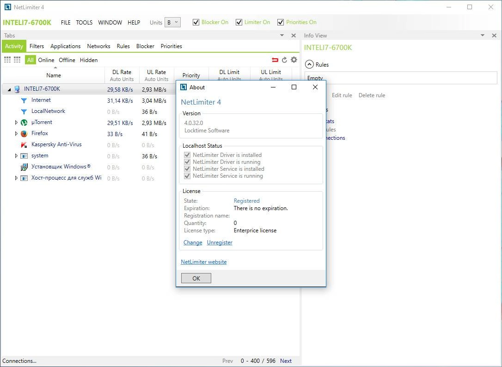The height and width of the screenshot is (367, 502).
Task: Click 'NetLimiter Service is installed' checkbox
Action: click(187, 169)
